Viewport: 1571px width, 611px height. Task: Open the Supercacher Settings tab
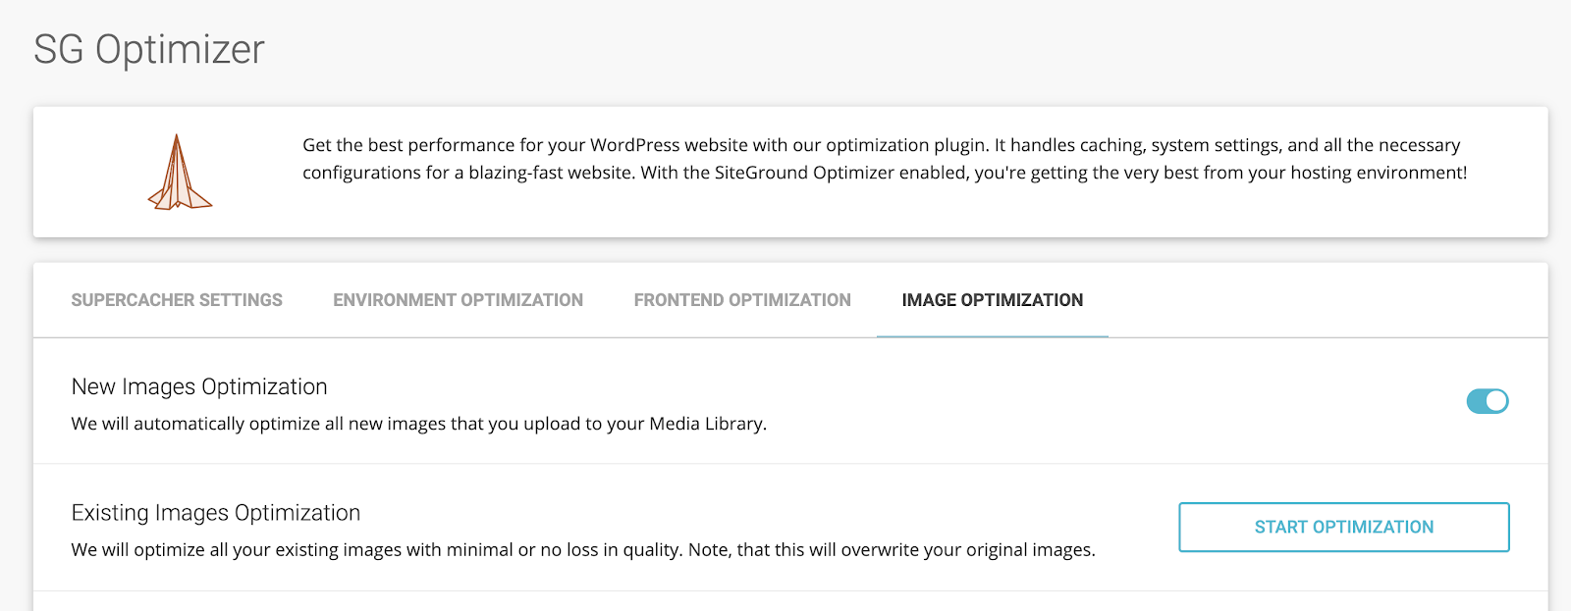[177, 300]
